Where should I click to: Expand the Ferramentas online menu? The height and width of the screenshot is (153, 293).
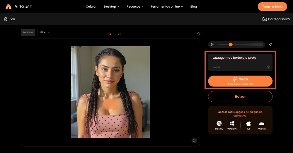tap(167, 6)
